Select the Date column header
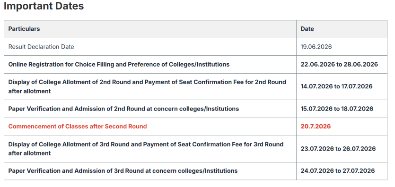Viewport: 395px width, 187px height. 307,29
